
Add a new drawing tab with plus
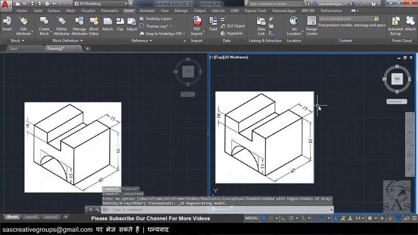[88, 48]
